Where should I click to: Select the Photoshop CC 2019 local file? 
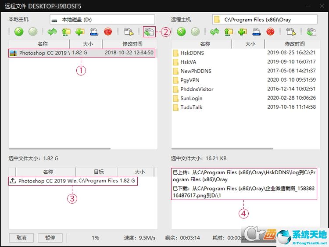pos(44,53)
